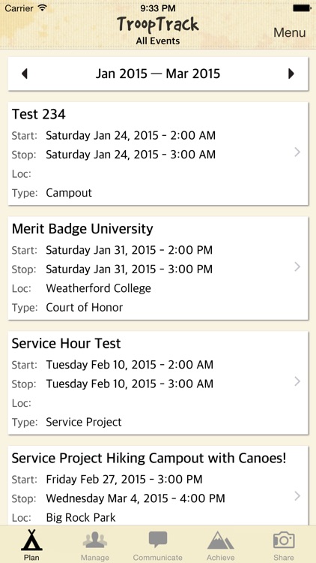Viewport: 316px width, 563px height.
Task: Go to previous date range arrow
Action: tap(25, 74)
